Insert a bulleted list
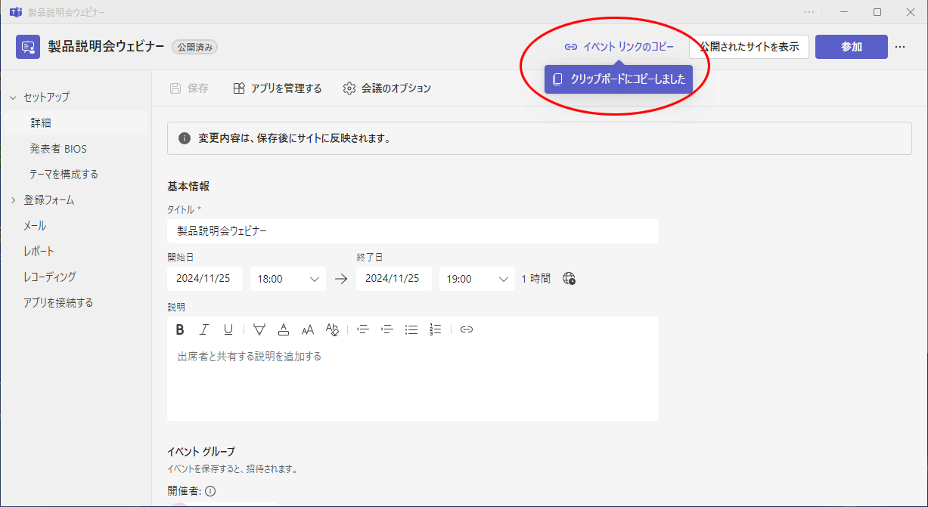The width and height of the screenshot is (928, 507). point(411,329)
